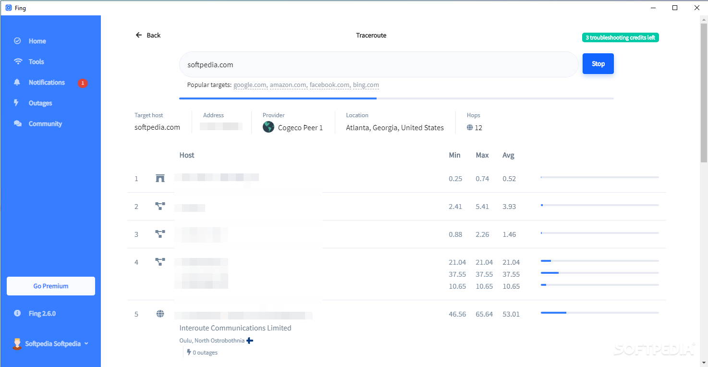Click the 65.64 max value for hop 5
This screenshot has height=367, width=708.
pyautogui.click(x=484, y=314)
